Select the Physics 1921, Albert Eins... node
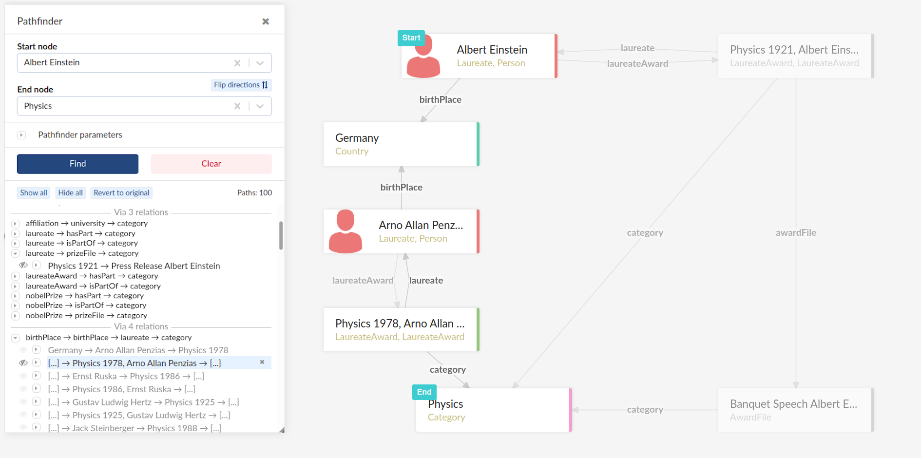The image size is (921, 458). pyautogui.click(x=796, y=56)
